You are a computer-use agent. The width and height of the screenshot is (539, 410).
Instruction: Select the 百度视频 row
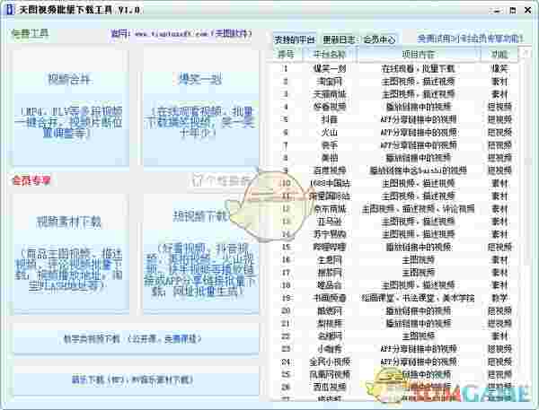tap(395, 170)
